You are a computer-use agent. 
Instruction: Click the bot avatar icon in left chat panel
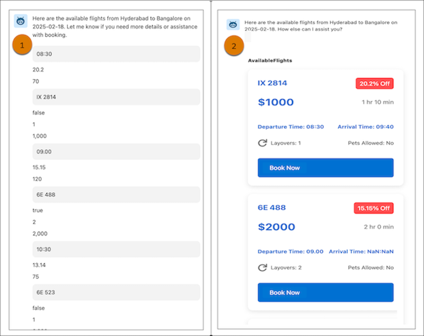pyautogui.click(x=21, y=21)
